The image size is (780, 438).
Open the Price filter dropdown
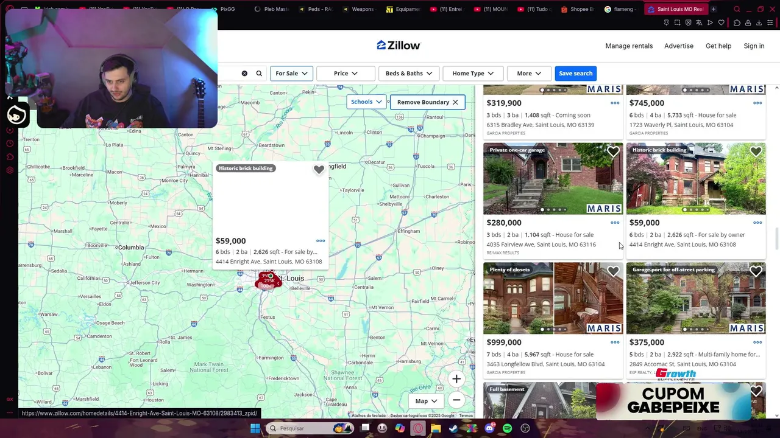click(346, 74)
